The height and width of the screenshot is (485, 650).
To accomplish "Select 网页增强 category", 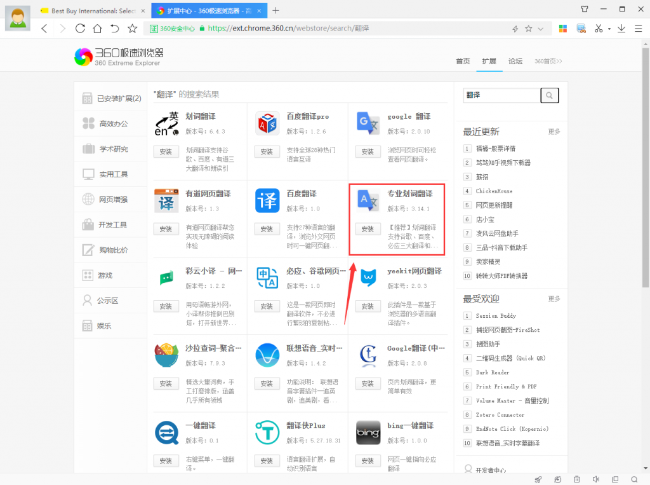I will [110, 200].
